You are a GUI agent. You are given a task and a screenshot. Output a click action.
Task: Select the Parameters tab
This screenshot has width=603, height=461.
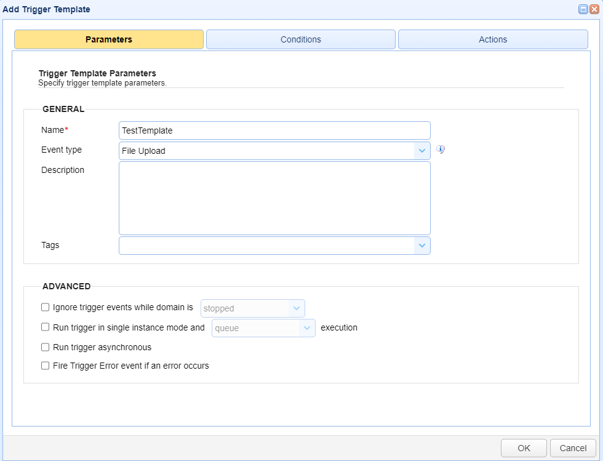(109, 39)
